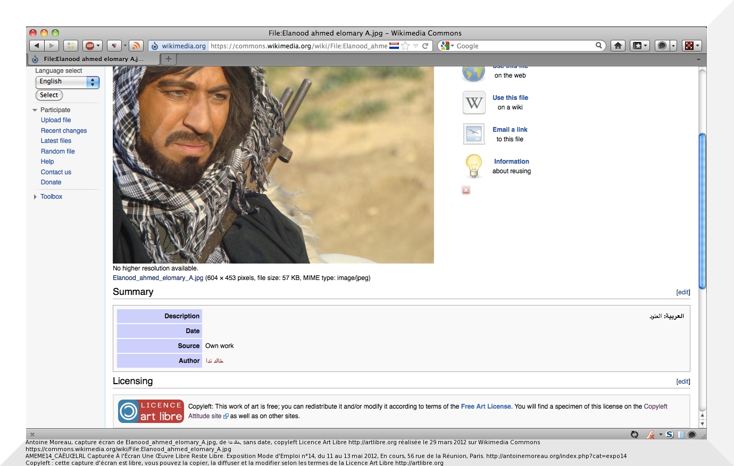Click the Wikipedia W 'Use this file' icon
Screen dimensions: 734x466
(x=473, y=103)
